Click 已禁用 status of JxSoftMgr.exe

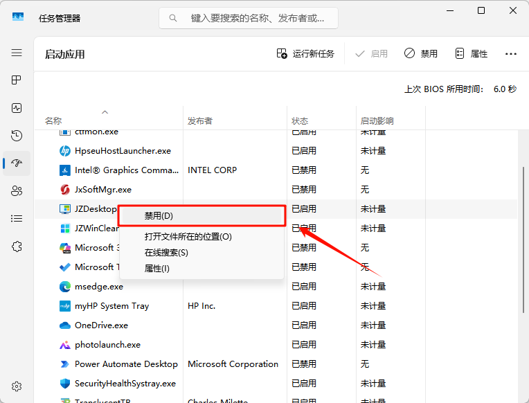point(304,190)
